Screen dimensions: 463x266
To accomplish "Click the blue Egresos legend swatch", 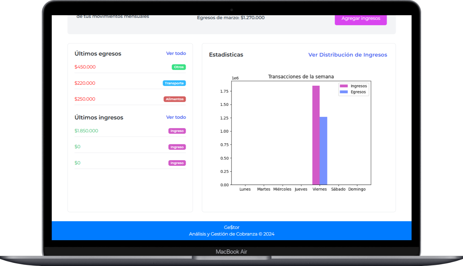I will 344,92.
